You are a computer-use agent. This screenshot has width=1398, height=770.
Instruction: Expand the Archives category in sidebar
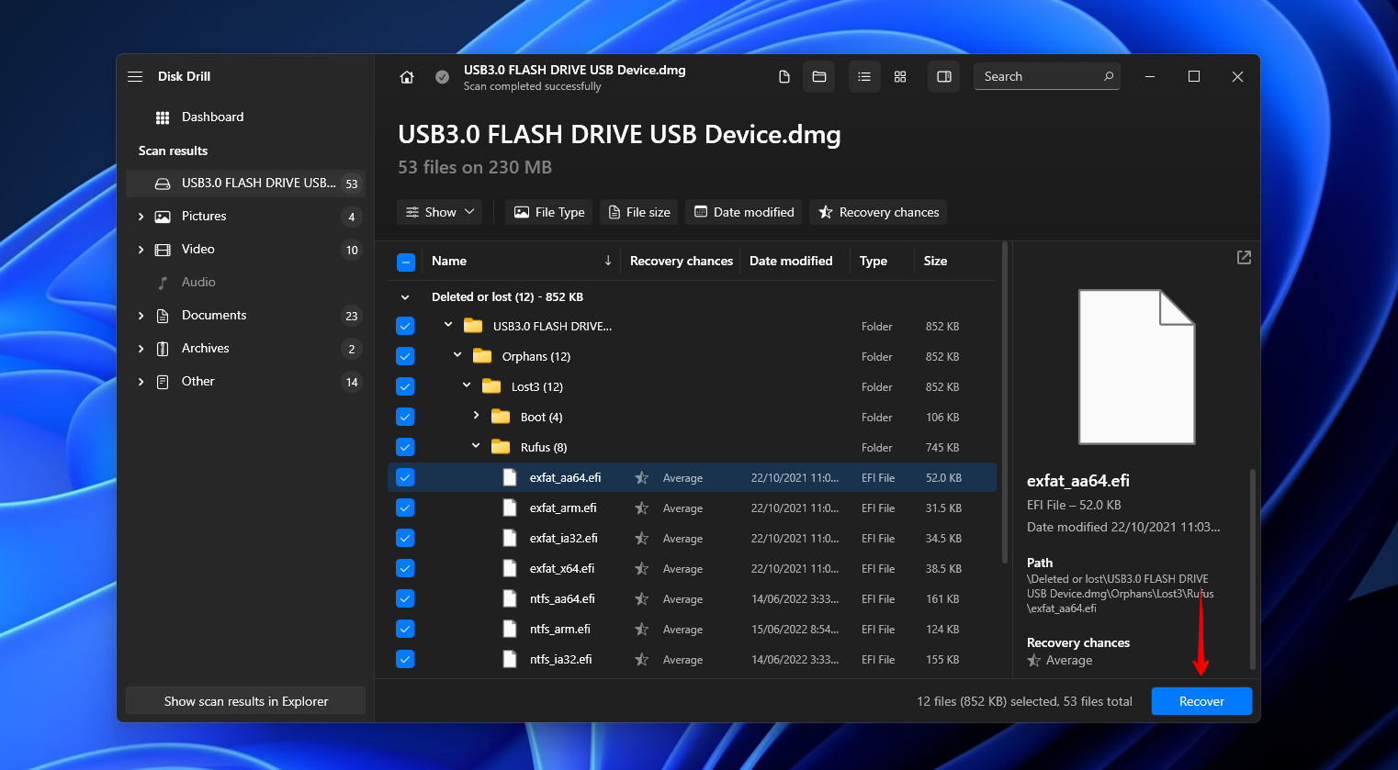(x=141, y=349)
